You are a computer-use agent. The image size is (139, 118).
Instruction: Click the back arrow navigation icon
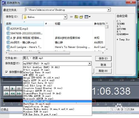coord(71,17)
